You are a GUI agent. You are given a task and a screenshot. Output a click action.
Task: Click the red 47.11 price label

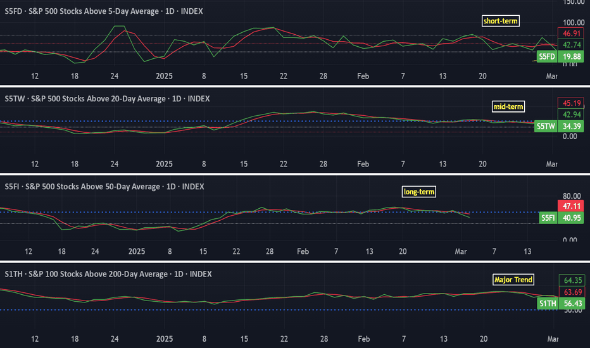(x=571, y=206)
